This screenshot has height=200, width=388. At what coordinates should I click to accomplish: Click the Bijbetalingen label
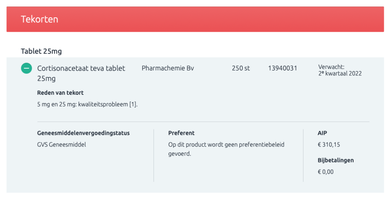[x=336, y=160]
